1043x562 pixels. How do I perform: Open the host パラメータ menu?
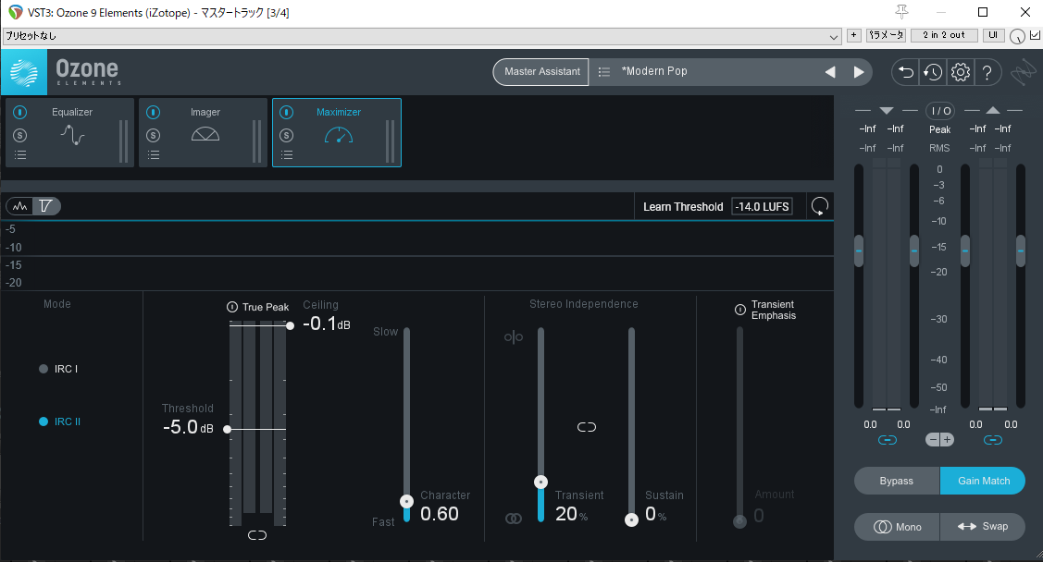pos(886,35)
